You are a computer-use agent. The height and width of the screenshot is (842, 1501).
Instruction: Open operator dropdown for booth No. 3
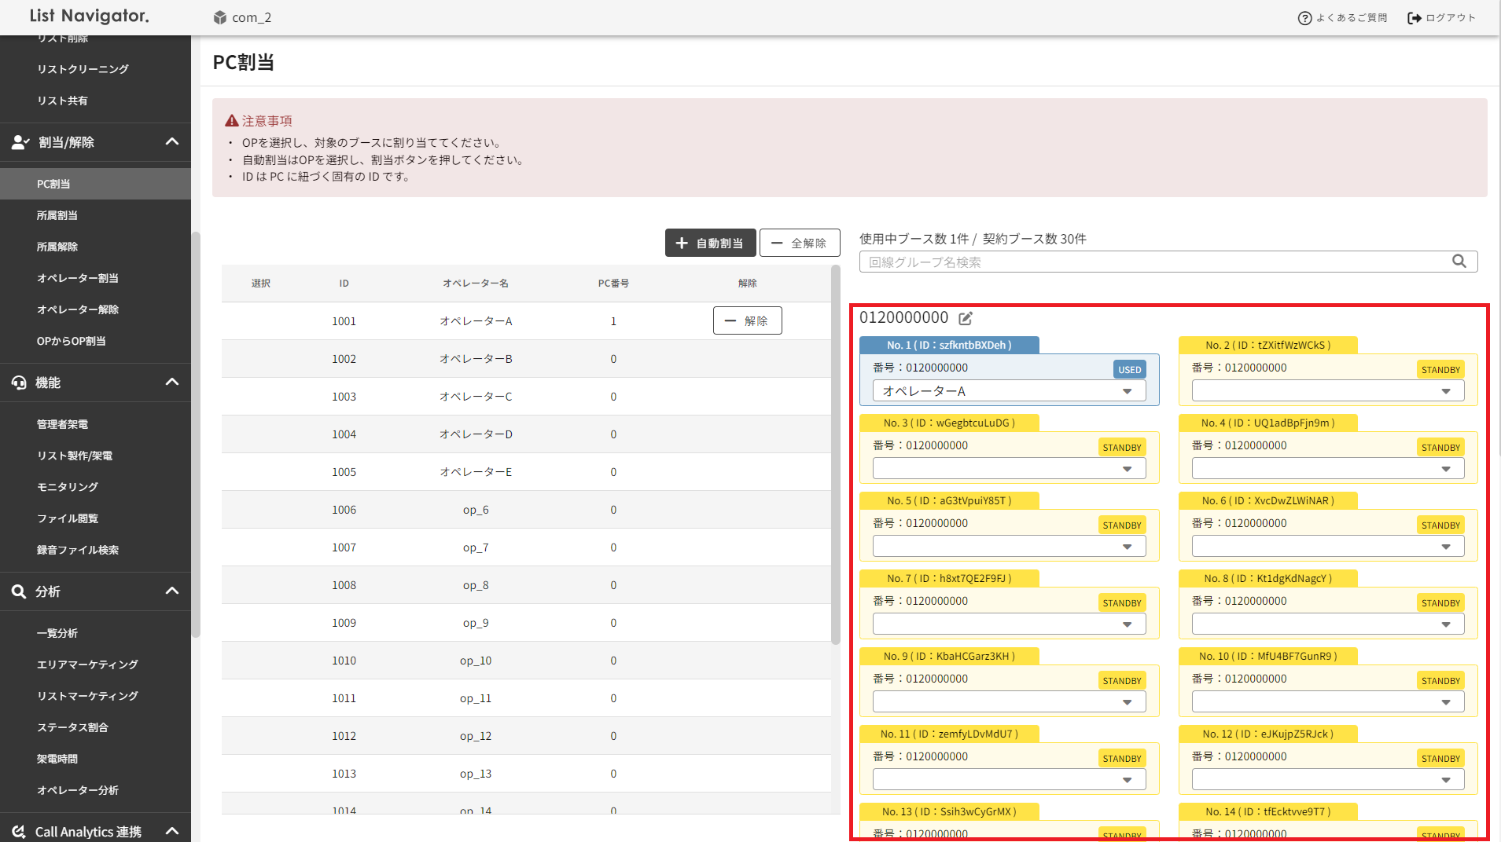point(1009,469)
